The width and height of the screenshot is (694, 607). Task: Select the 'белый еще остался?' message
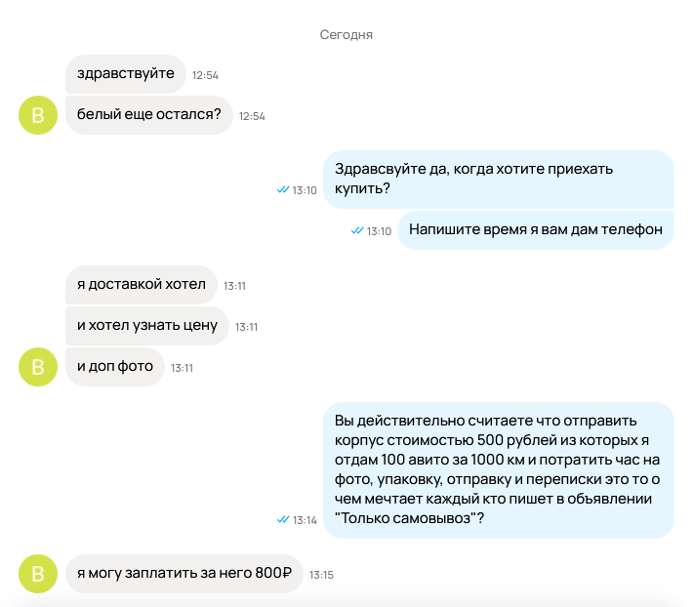coord(149,115)
